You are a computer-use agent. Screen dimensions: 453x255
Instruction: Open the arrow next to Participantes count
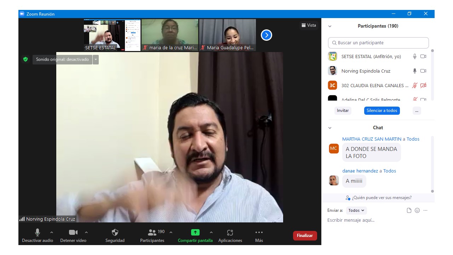(171, 232)
